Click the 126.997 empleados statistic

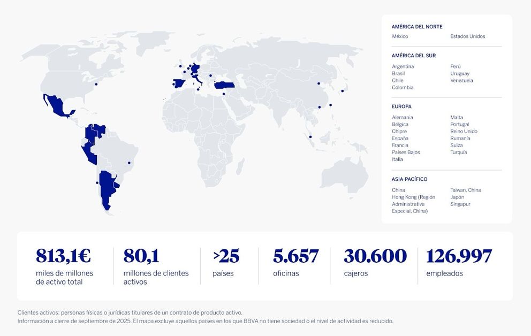pyautogui.click(x=459, y=255)
